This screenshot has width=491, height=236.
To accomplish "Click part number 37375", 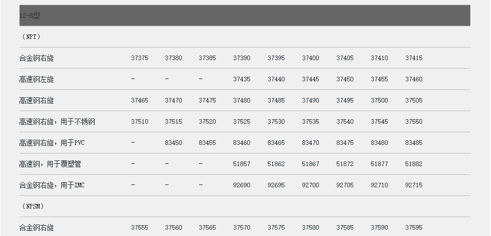I will tap(139, 58).
